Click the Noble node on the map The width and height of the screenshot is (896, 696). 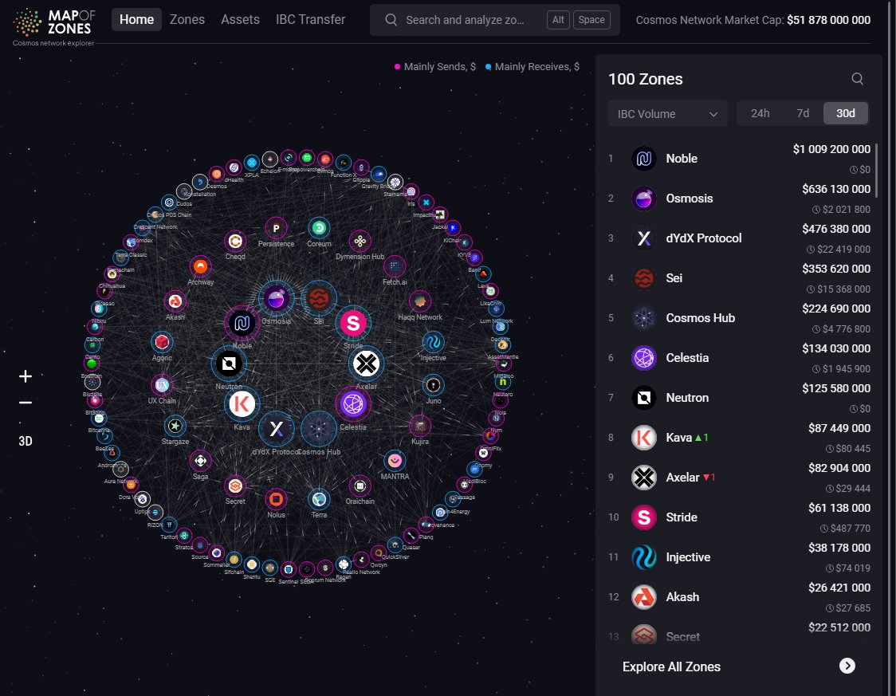coord(242,323)
